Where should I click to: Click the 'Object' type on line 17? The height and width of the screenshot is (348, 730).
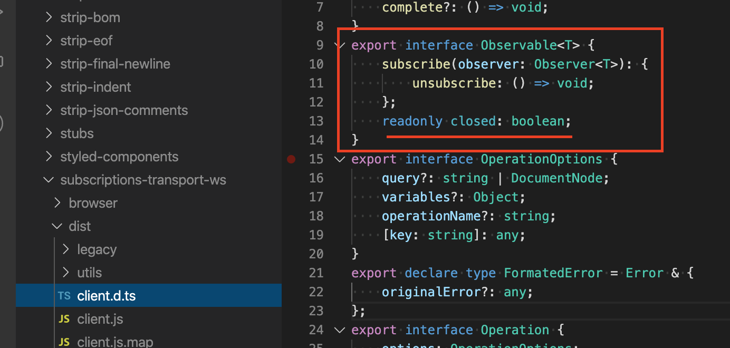point(496,197)
